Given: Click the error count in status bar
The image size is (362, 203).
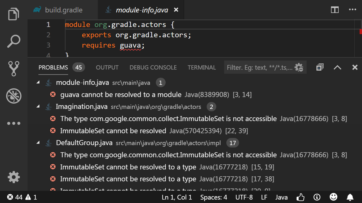Looking at the screenshot, I should 15,197.
